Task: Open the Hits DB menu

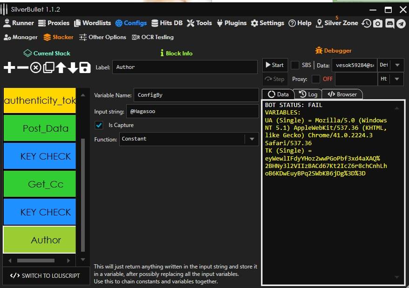Action: click(x=167, y=23)
